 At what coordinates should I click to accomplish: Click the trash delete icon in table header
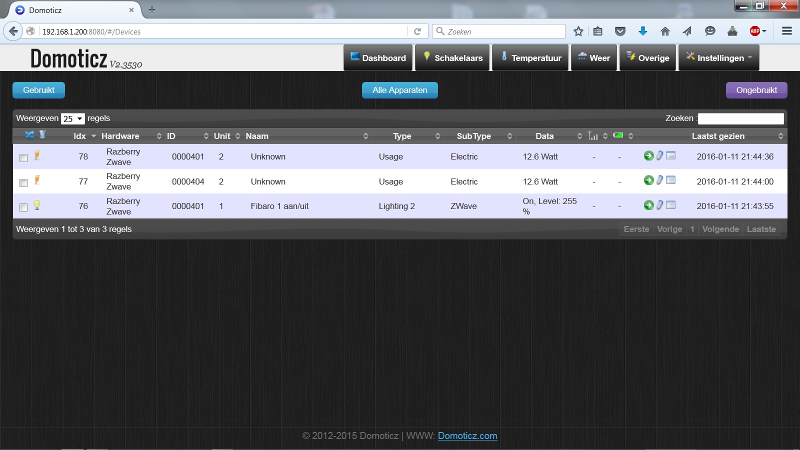[42, 134]
